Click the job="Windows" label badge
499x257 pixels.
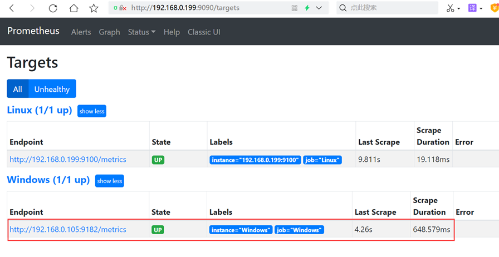point(300,230)
